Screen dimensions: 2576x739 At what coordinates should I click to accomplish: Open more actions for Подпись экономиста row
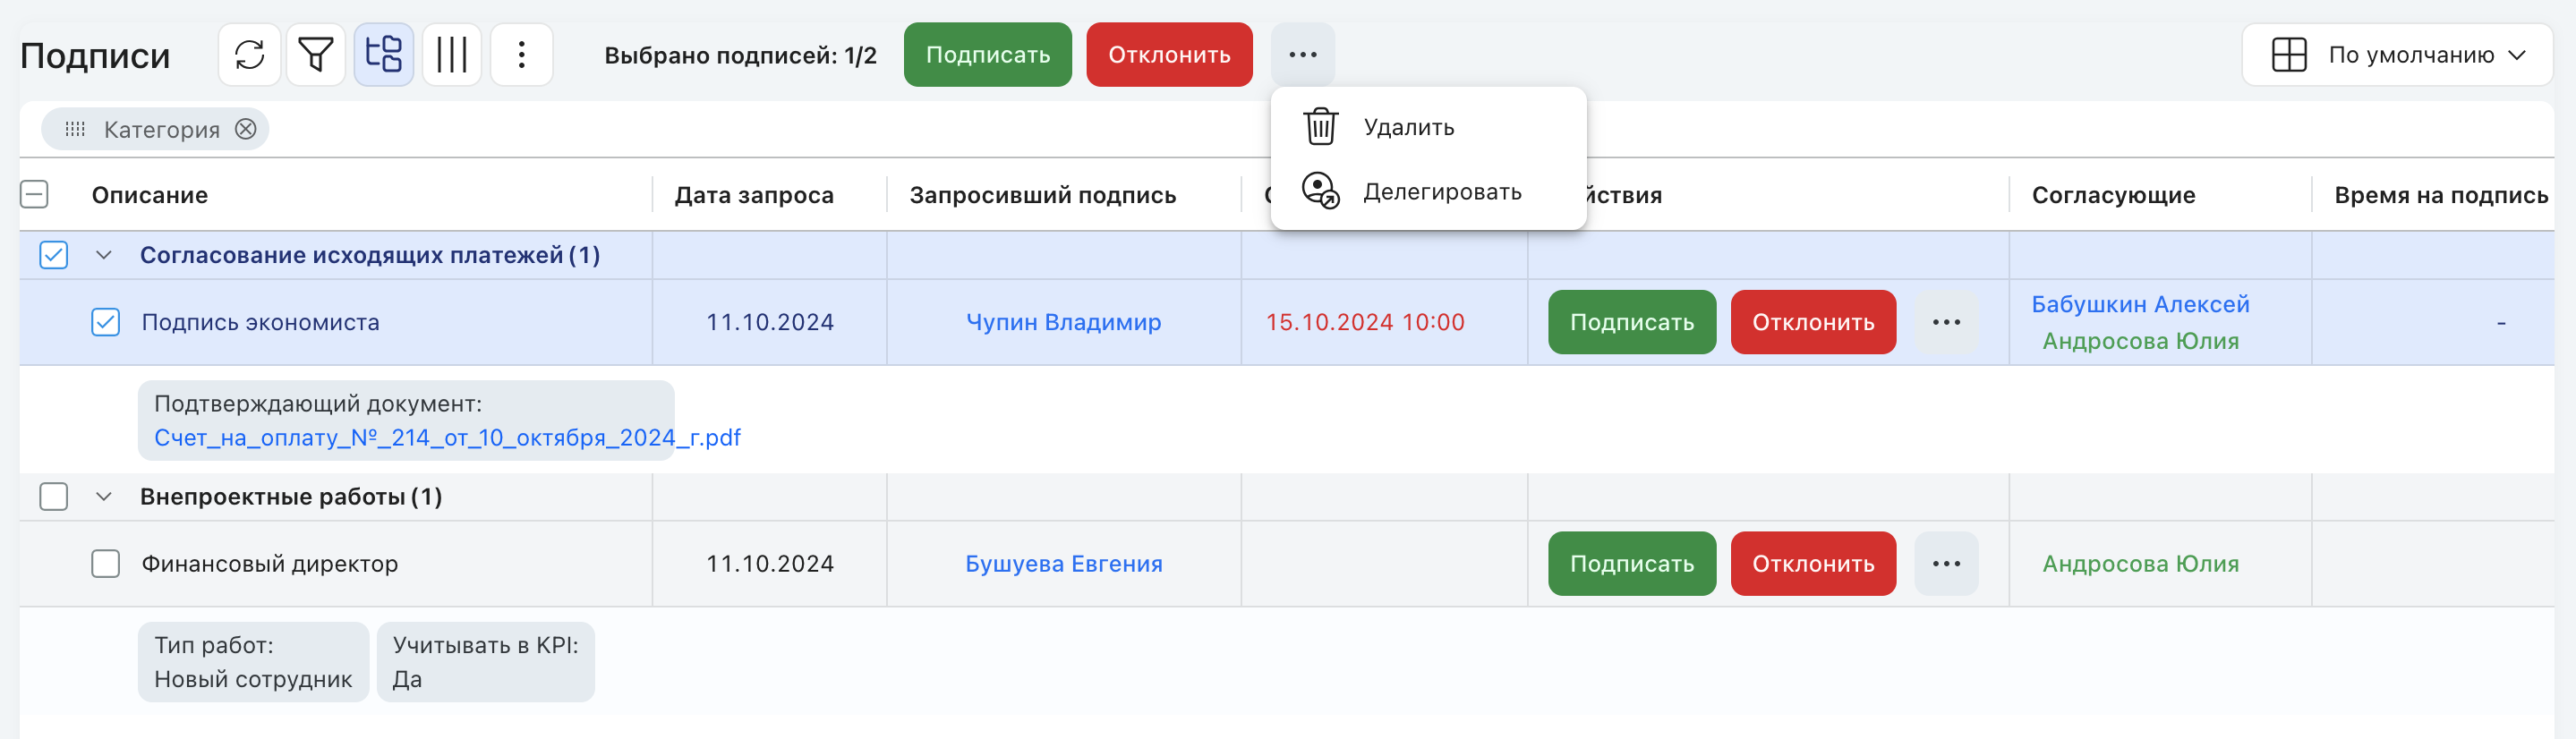tap(1946, 322)
